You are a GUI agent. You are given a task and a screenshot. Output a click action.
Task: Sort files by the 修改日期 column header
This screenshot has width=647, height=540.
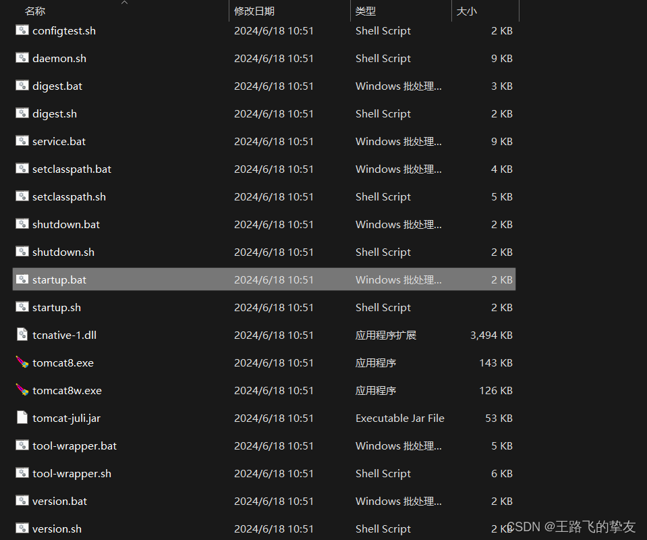(x=254, y=11)
